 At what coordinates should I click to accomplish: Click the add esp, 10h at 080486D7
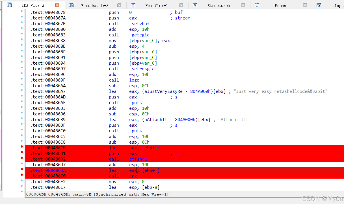click(129, 165)
